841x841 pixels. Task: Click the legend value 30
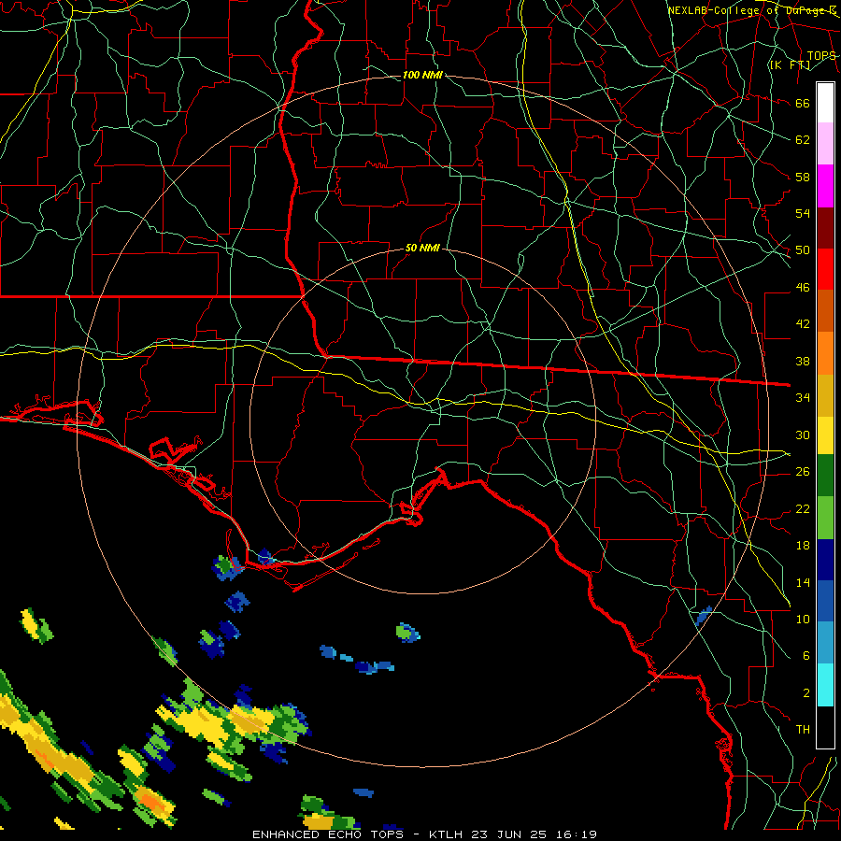coord(803,435)
